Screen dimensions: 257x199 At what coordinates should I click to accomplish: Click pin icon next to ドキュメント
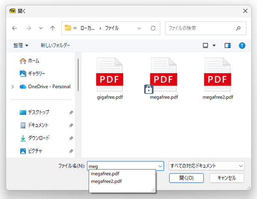click(71, 125)
